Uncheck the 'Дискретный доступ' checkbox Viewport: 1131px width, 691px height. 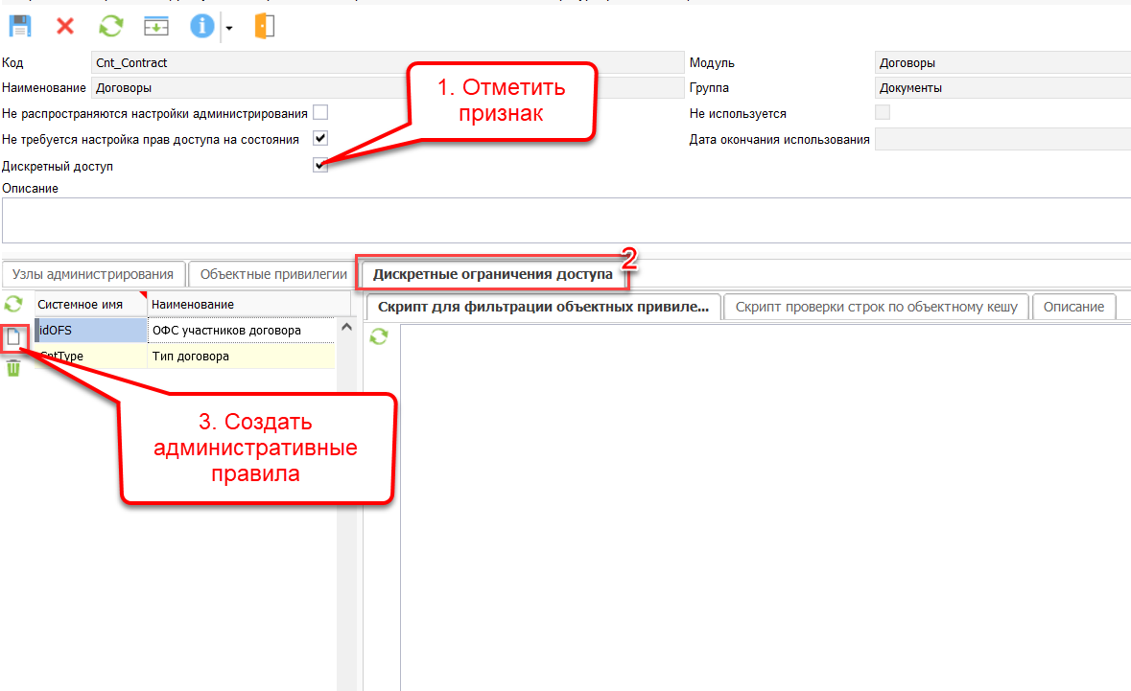coord(320,166)
